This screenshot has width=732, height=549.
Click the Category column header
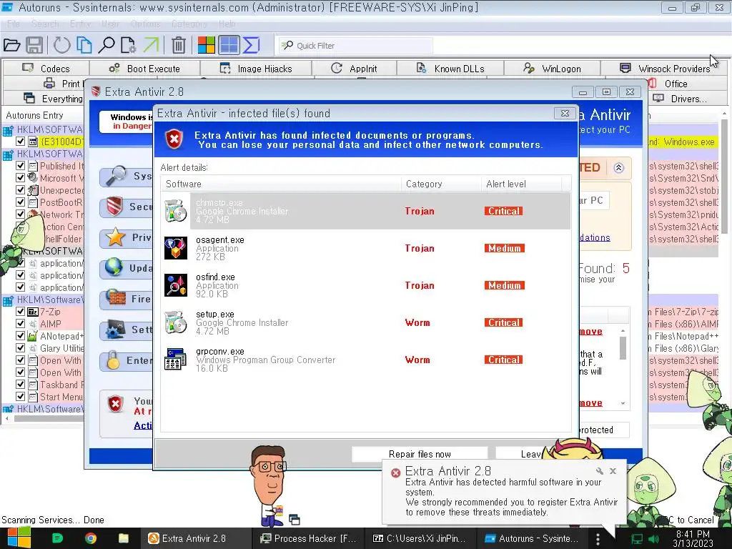(440, 184)
